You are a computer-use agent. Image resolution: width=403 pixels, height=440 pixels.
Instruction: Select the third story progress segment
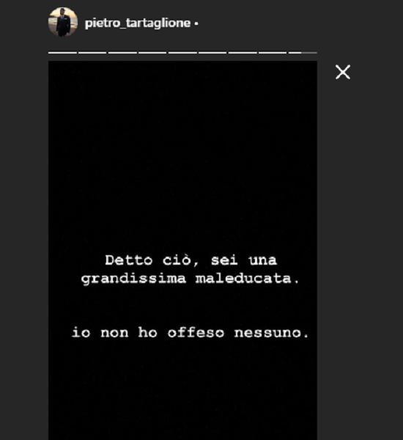pyautogui.click(x=122, y=53)
